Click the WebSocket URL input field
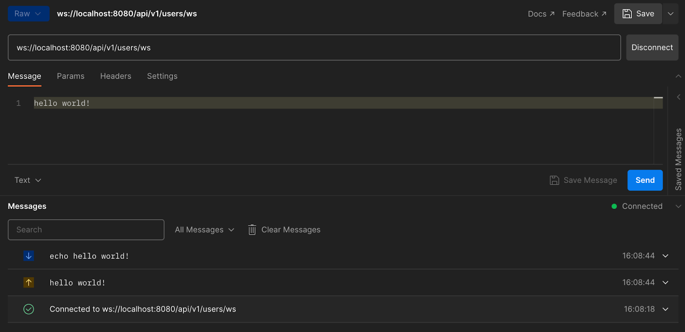This screenshot has height=332, width=685. tap(314, 47)
